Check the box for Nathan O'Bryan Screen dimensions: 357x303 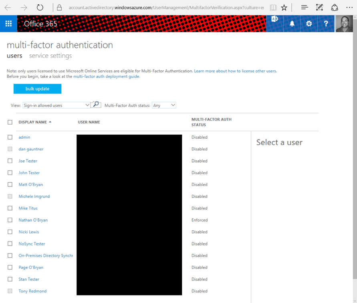point(10,220)
